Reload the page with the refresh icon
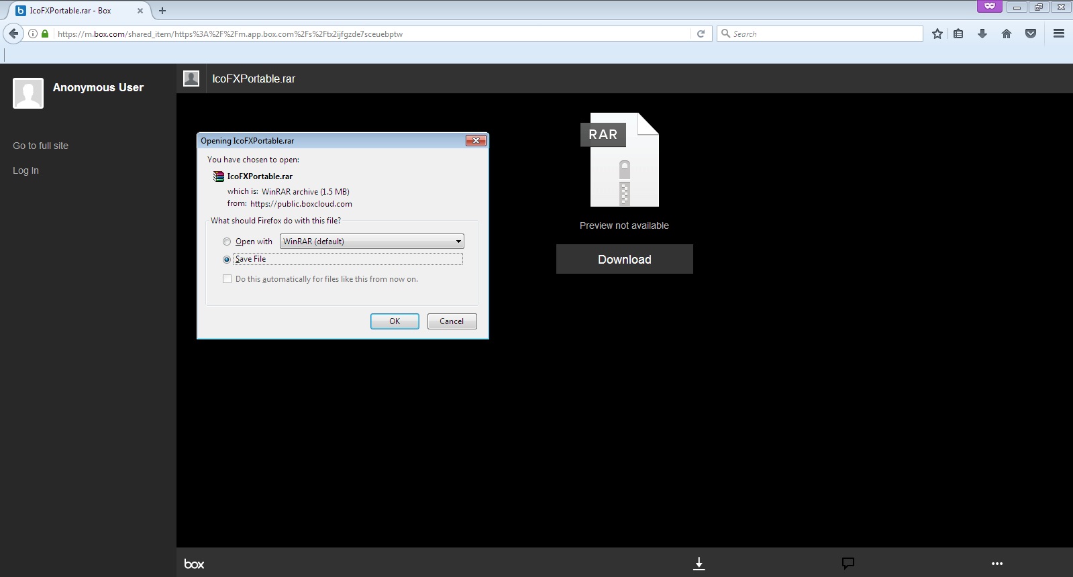1073x577 pixels. pyautogui.click(x=701, y=34)
